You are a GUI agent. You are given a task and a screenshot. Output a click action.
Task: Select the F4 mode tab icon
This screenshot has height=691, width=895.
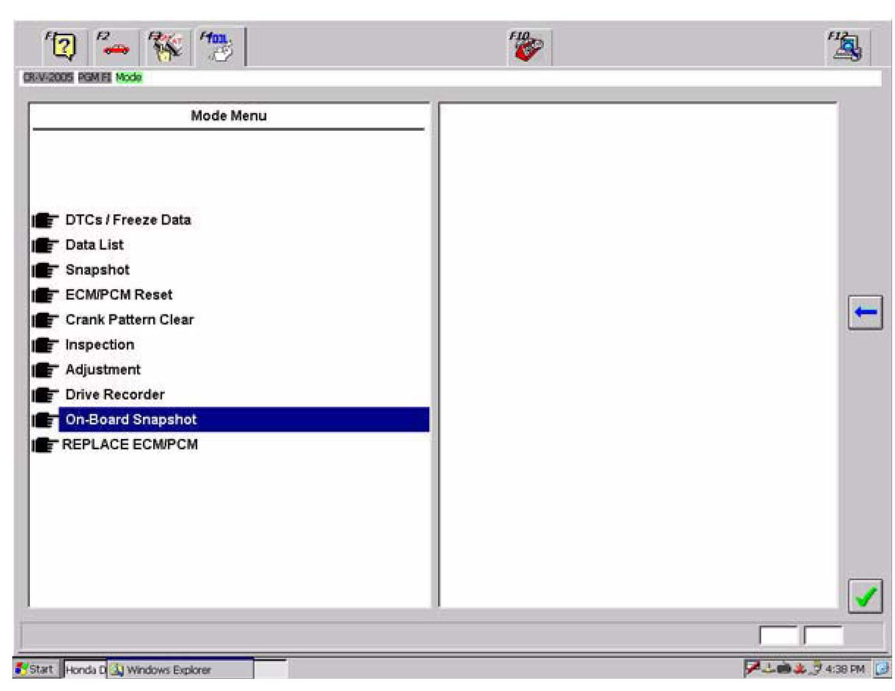tap(220, 47)
